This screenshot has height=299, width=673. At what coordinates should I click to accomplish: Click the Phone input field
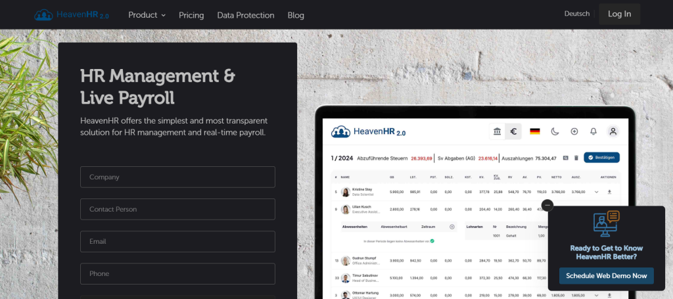177,273
